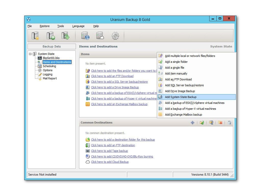
Task: Open the Tools menu
Action: click(61, 26)
